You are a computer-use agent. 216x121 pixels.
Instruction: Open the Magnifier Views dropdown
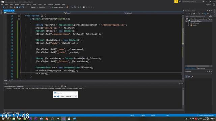click(69, 96)
